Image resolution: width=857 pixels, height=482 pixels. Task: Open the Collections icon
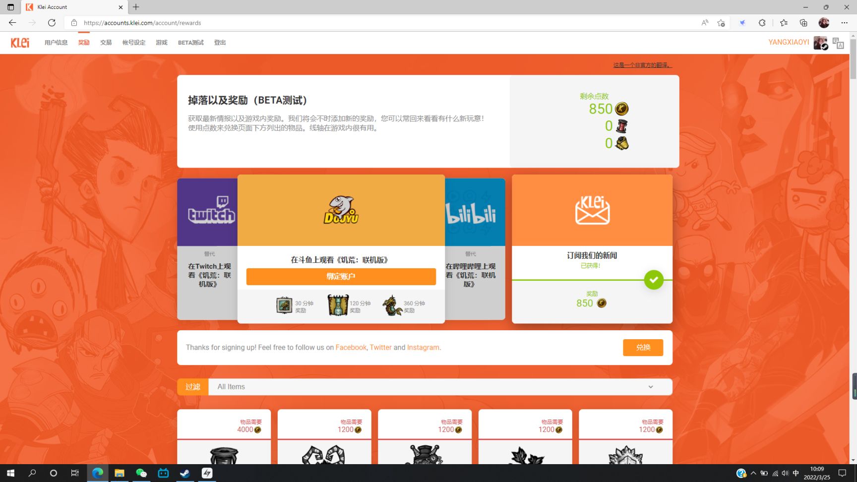(x=803, y=23)
